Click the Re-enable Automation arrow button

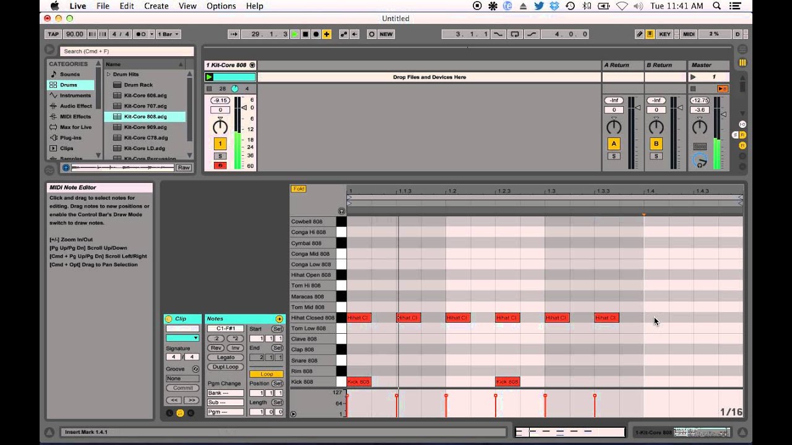click(x=355, y=34)
